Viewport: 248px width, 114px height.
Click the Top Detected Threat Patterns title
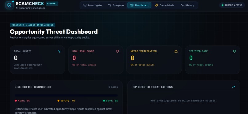click(153, 87)
